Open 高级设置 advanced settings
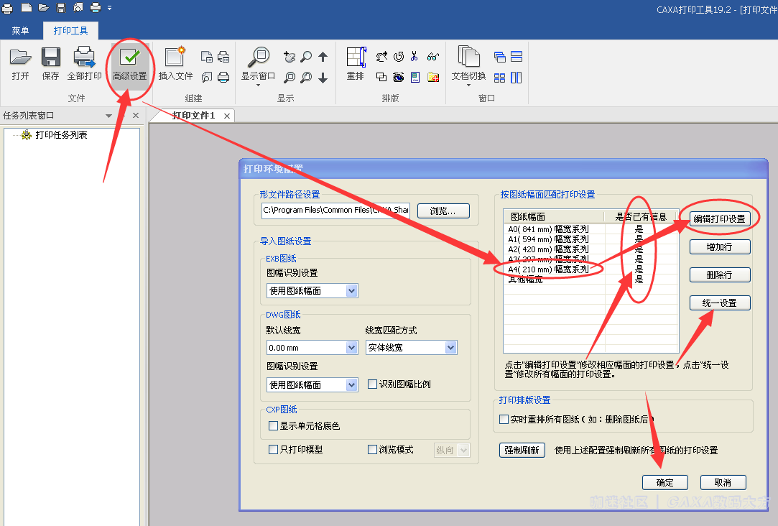Screen dimensions: 778x526 [129, 58]
